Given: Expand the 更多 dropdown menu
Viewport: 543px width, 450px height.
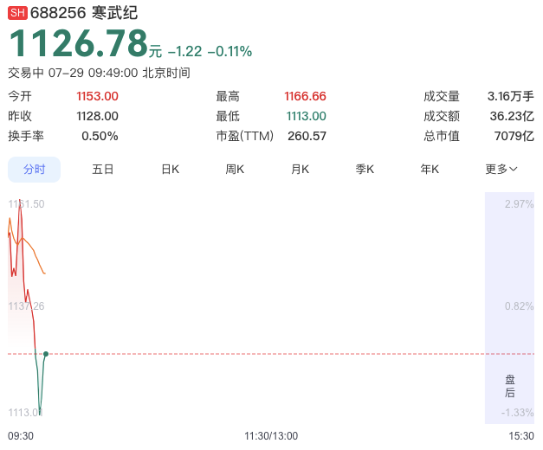Looking at the screenshot, I should (501, 170).
